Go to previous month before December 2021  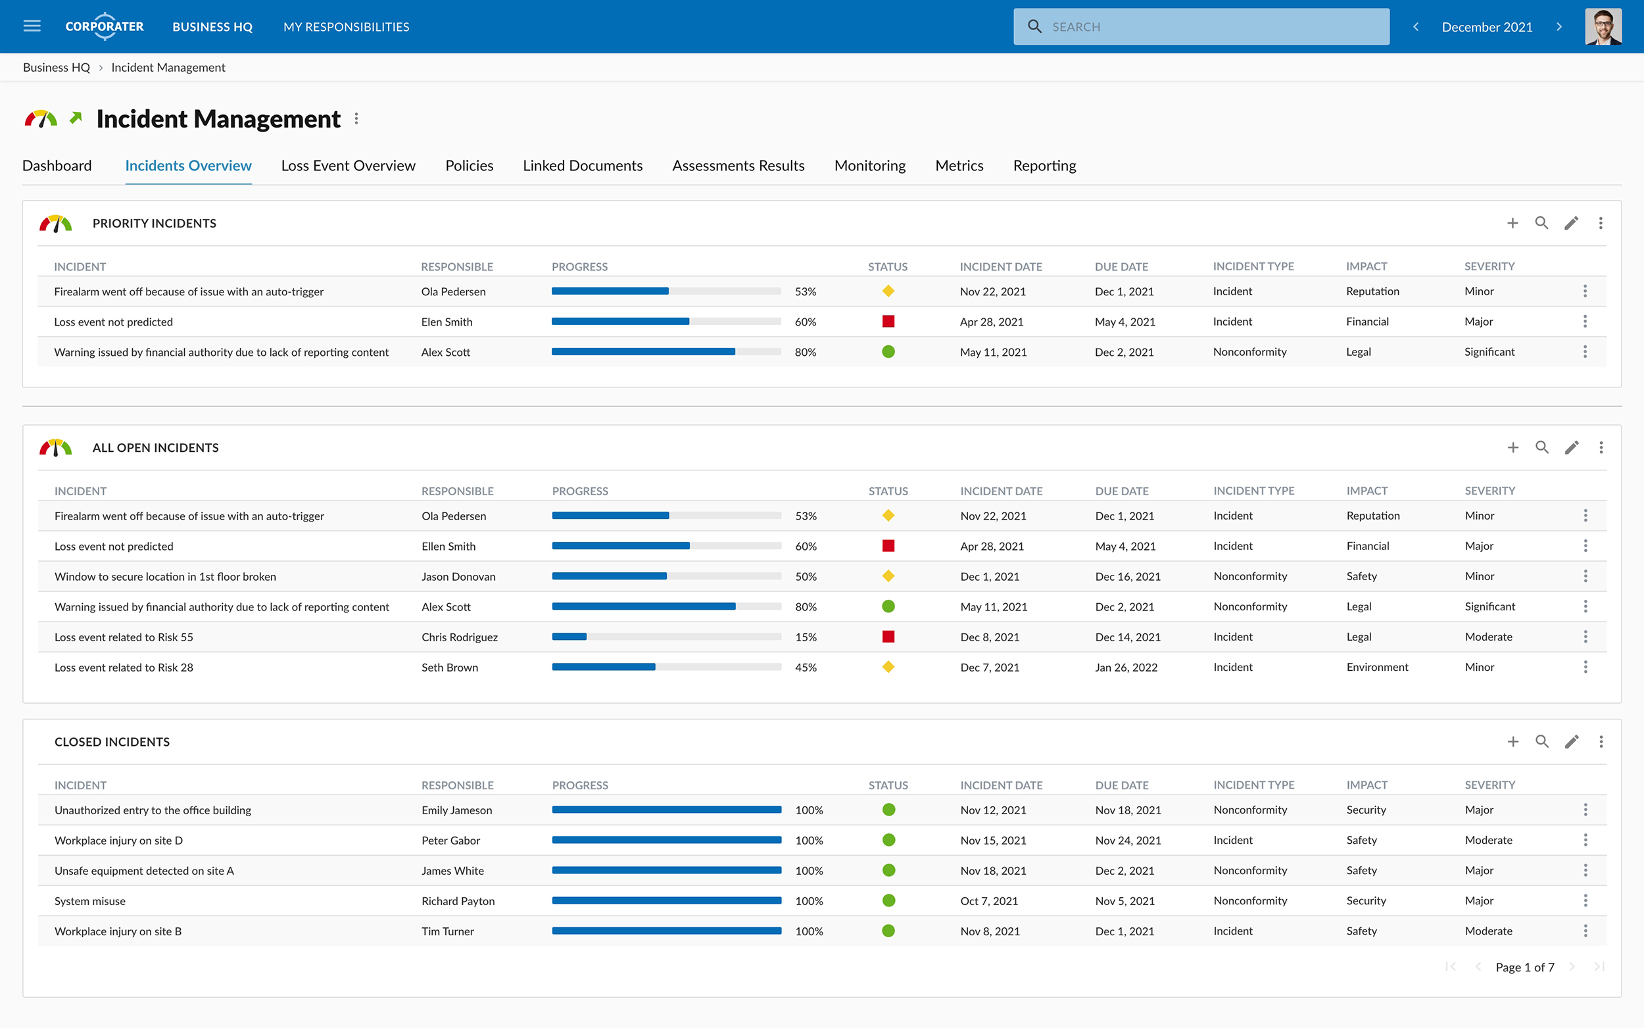coord(1416,26)
